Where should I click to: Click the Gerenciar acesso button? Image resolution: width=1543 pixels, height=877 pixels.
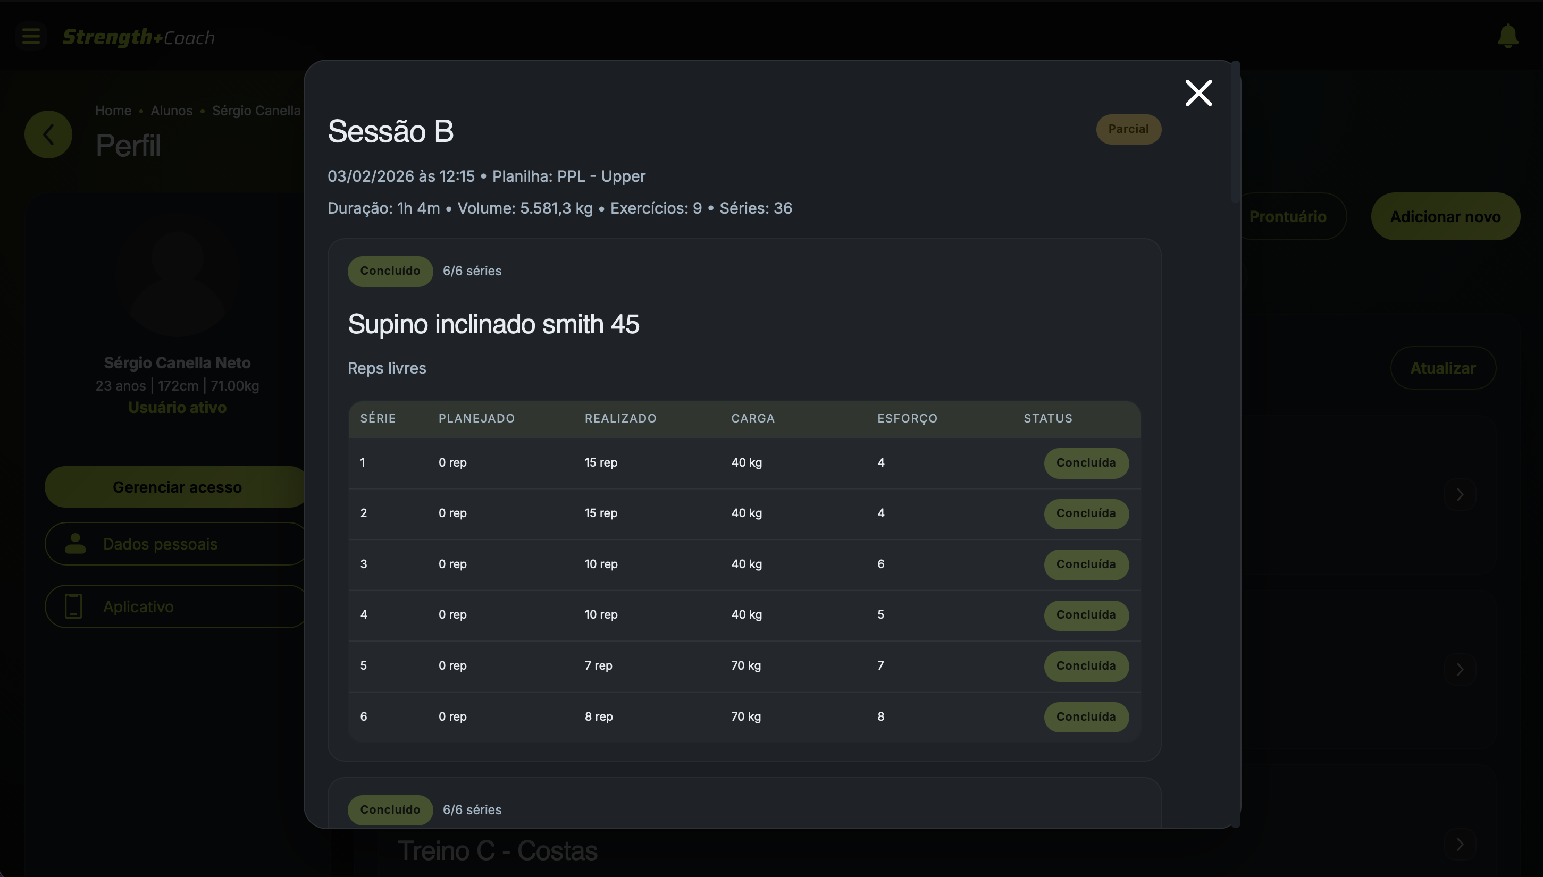pos(177,487)
